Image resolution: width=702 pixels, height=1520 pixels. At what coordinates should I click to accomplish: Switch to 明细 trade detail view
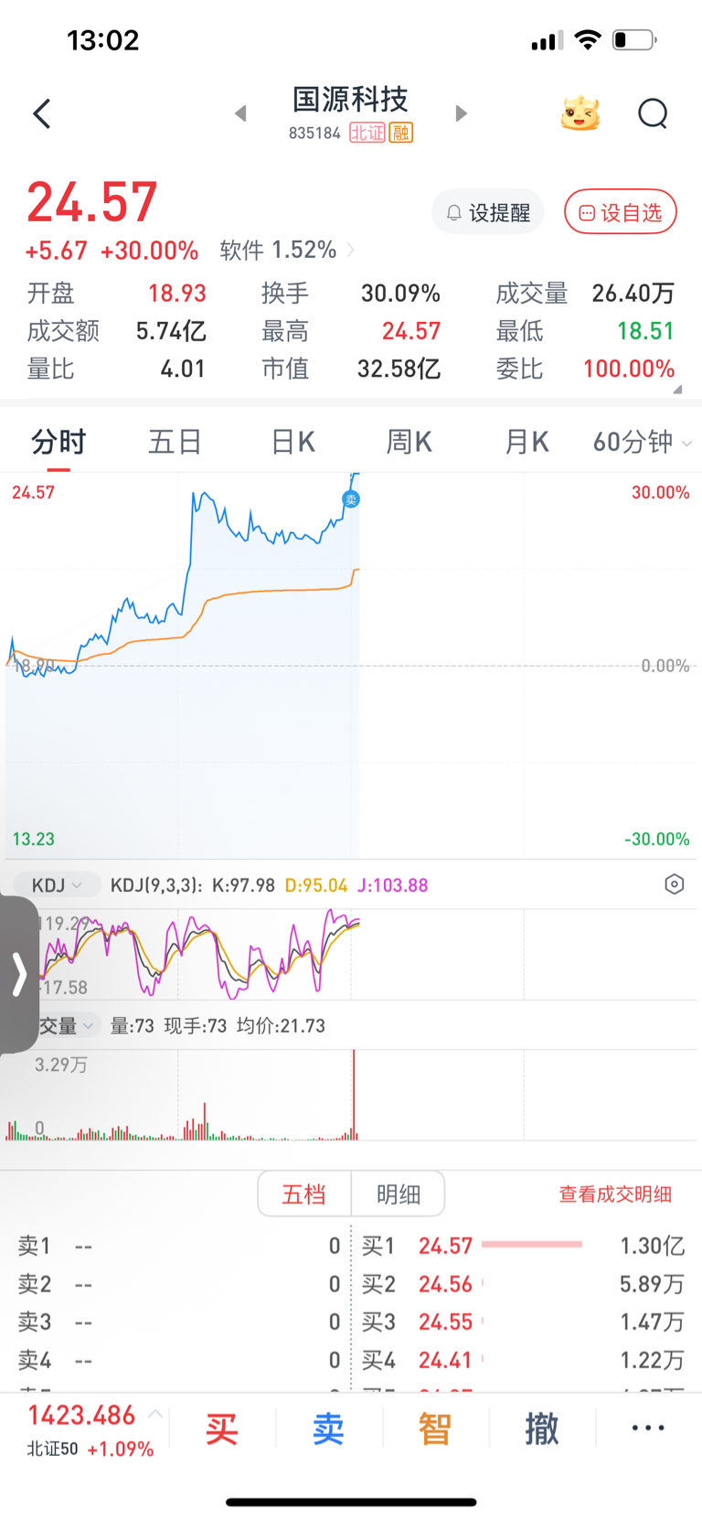[399, 1194]
